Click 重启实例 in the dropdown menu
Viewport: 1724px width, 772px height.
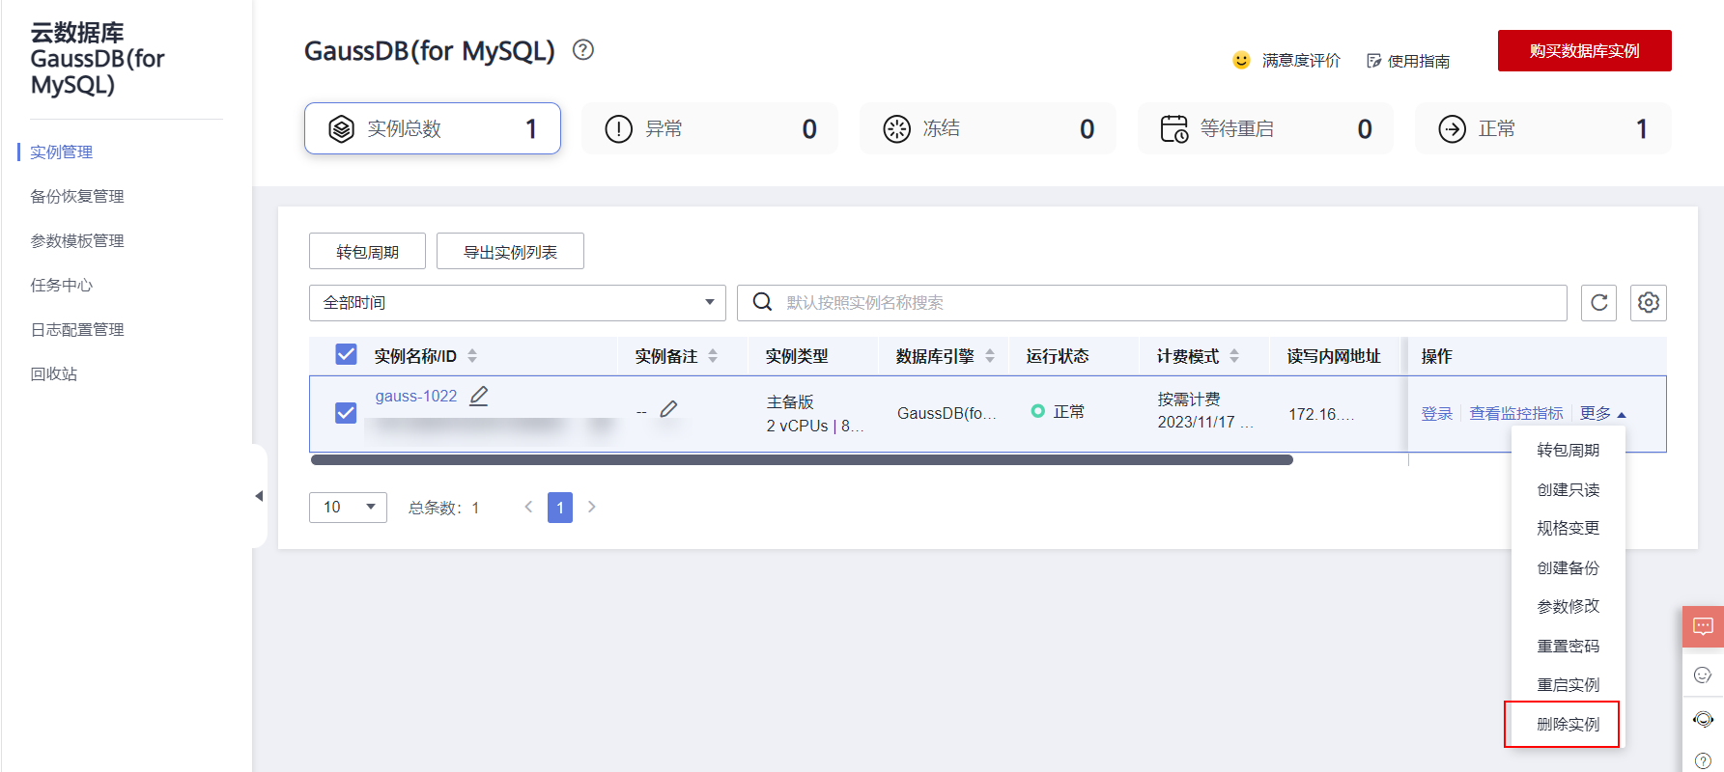1569,685
